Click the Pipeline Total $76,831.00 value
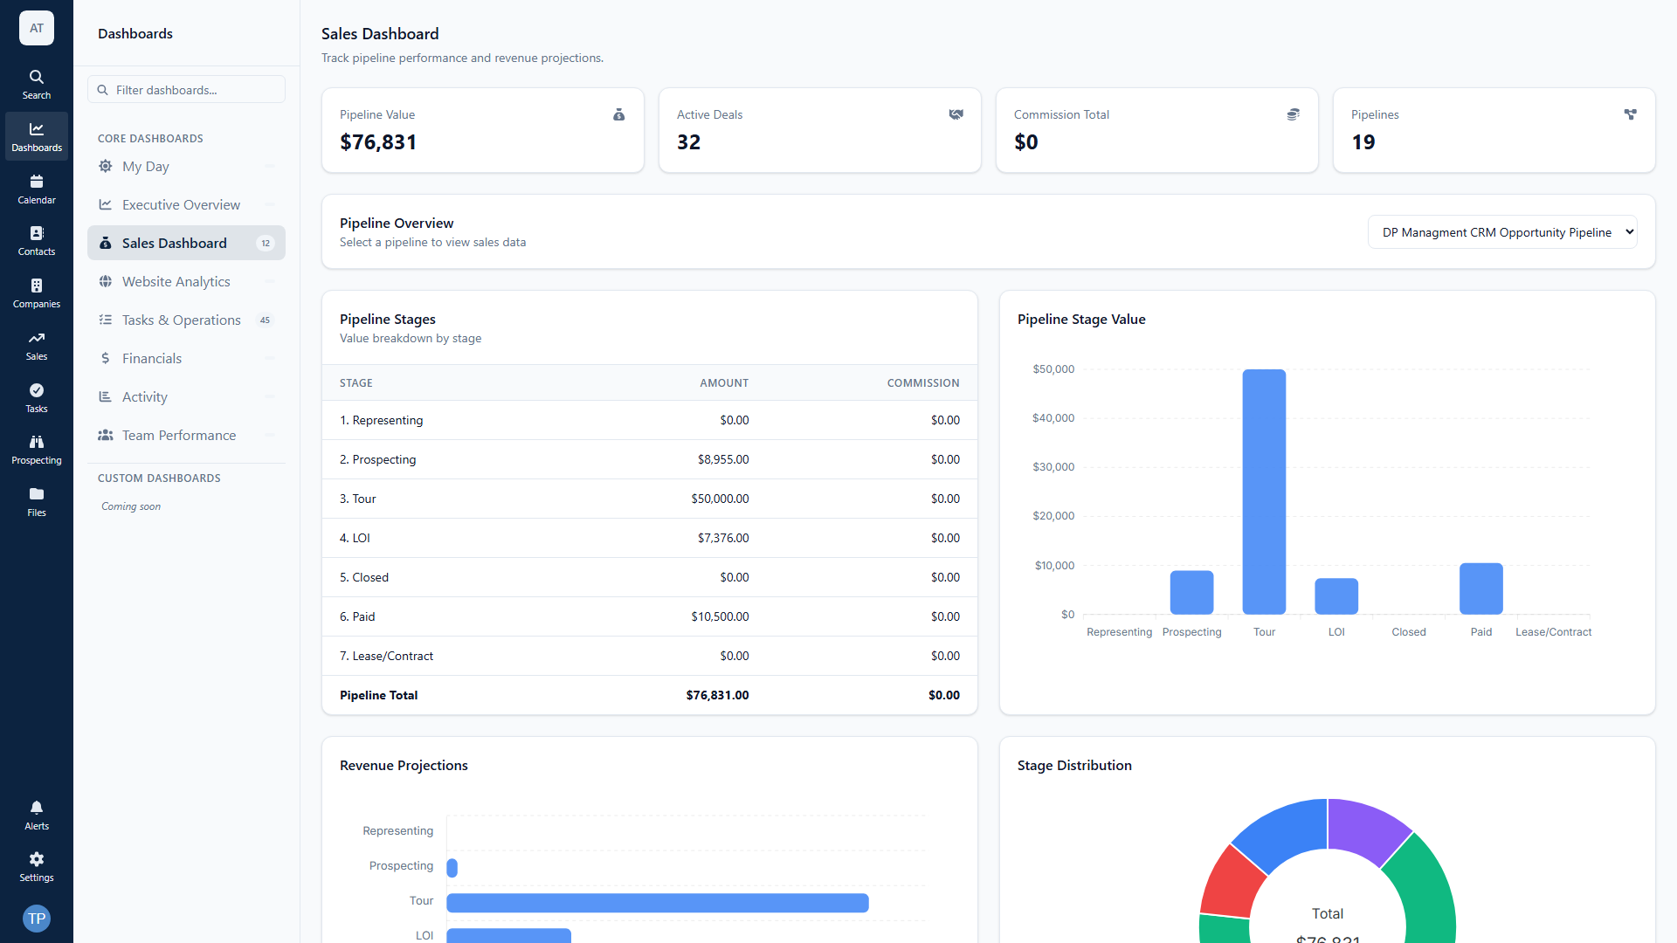 717,695
